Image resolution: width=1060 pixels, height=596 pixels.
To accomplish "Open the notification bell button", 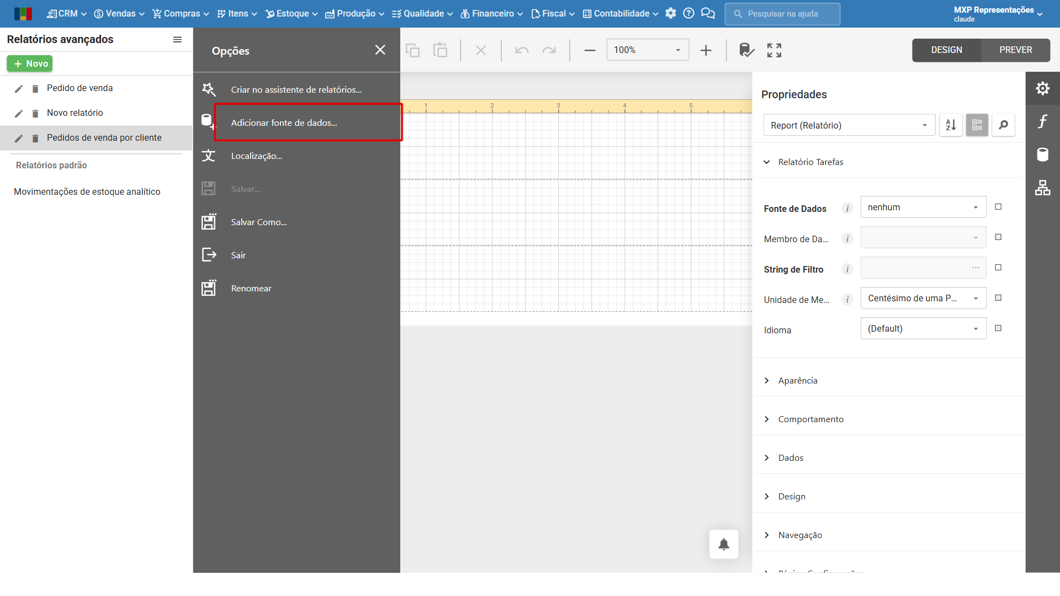I will (724, 544).
